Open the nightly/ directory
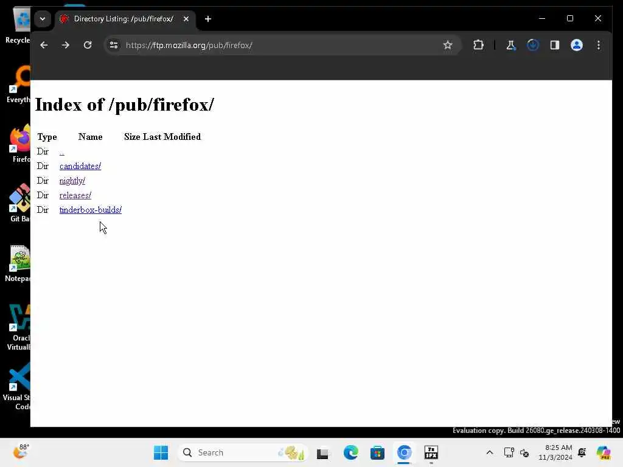Viewport: 623px width, 467px height. point(72,181)
